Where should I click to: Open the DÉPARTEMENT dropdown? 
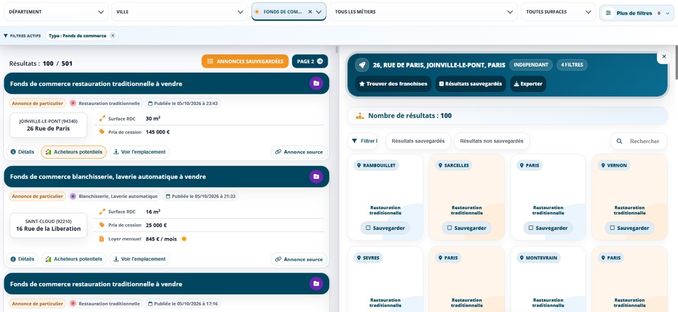coord(56,12)
